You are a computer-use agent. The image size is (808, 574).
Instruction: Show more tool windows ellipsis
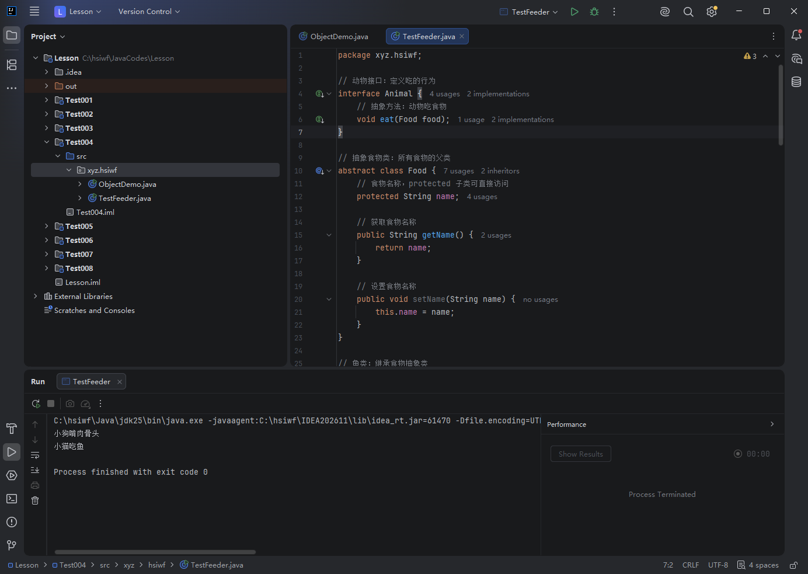tap(12, 88)
